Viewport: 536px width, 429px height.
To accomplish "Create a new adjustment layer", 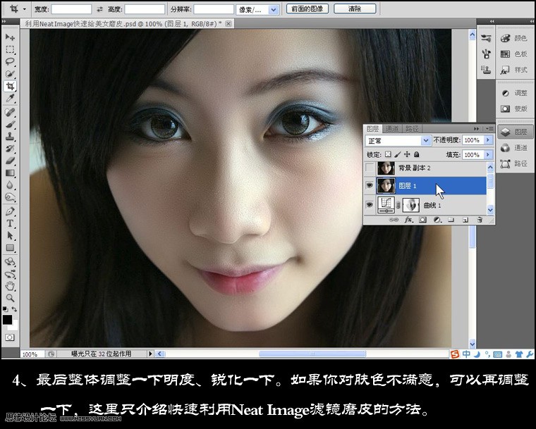I will [x=437, y=220].
